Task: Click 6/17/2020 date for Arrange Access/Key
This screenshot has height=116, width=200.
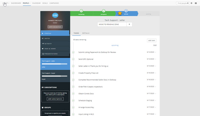Action: coord(151,107)
